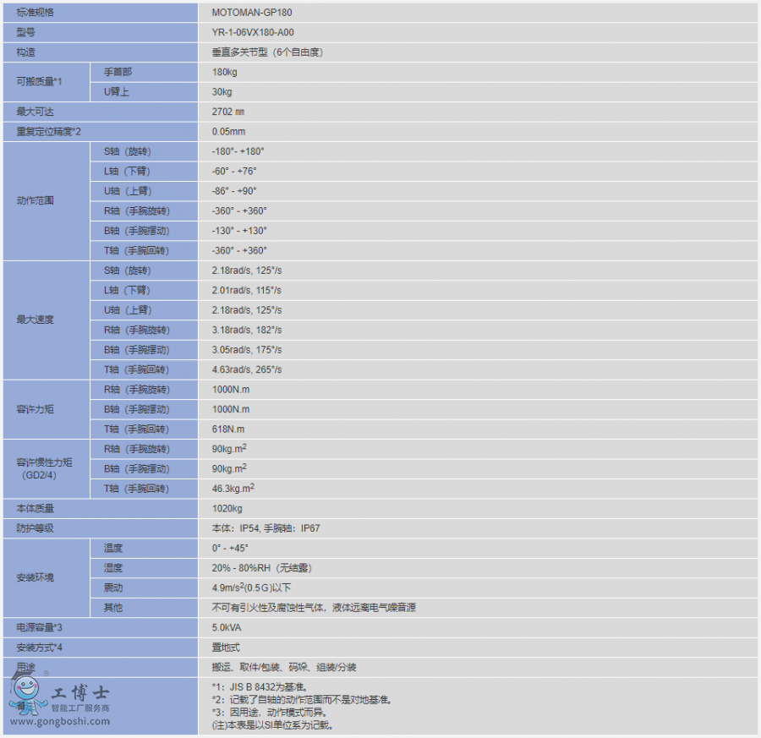Select the (注)本表是以SI单位系为记载 note

pyautogui.click(x=272, y=726)
